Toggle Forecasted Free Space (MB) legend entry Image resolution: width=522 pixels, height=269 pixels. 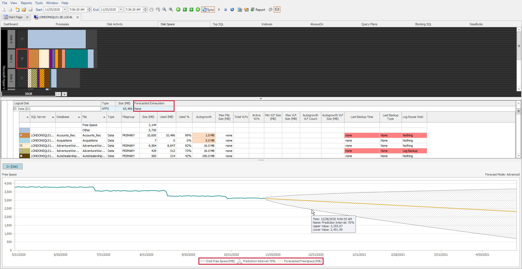(300, 261)
